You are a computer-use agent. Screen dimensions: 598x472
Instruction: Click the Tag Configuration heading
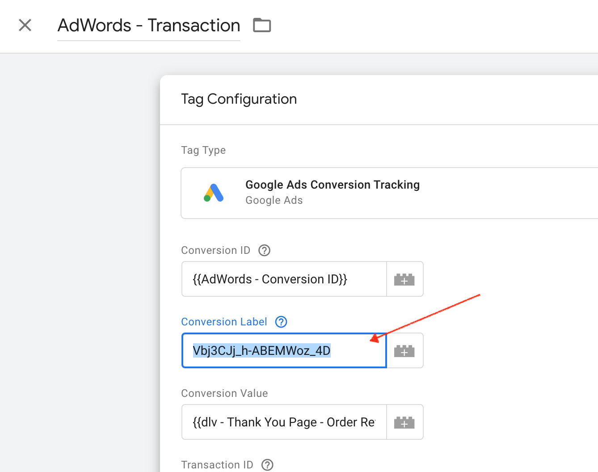[239, 99]
